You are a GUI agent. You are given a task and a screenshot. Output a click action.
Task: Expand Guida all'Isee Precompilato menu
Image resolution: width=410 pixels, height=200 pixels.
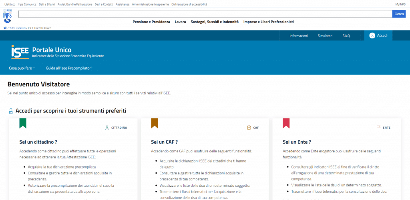click(69, 68)
